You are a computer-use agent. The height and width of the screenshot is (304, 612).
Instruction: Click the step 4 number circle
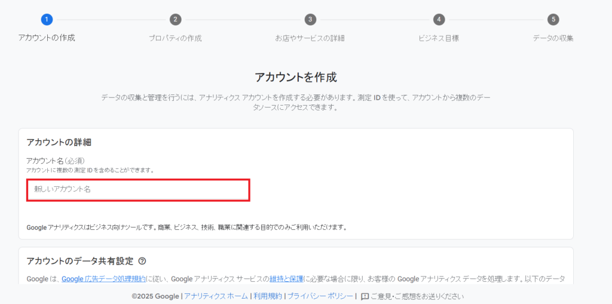point(439,20)
